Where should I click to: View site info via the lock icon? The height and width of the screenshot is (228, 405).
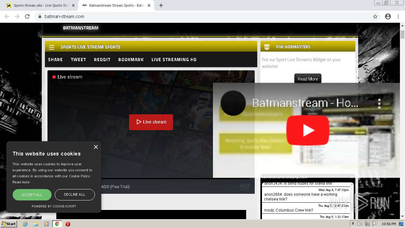(x=40, y=16)
